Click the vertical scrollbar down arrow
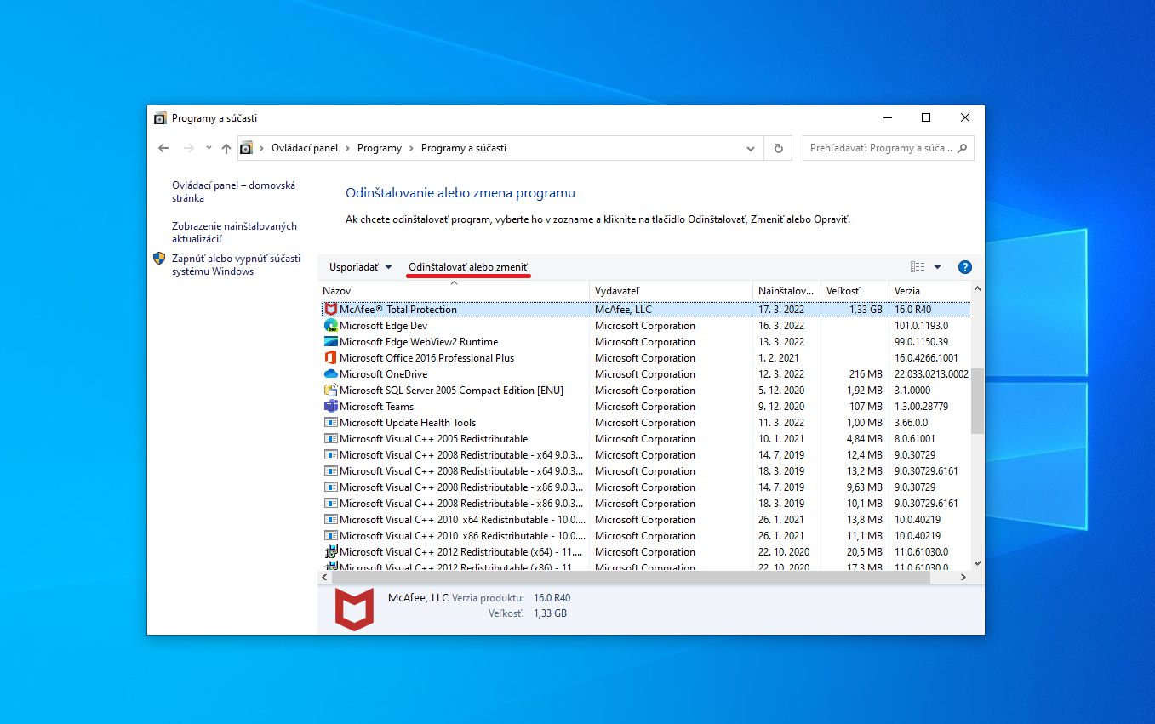The height and width of the screenshot is (724, 1155). [977, 562]
